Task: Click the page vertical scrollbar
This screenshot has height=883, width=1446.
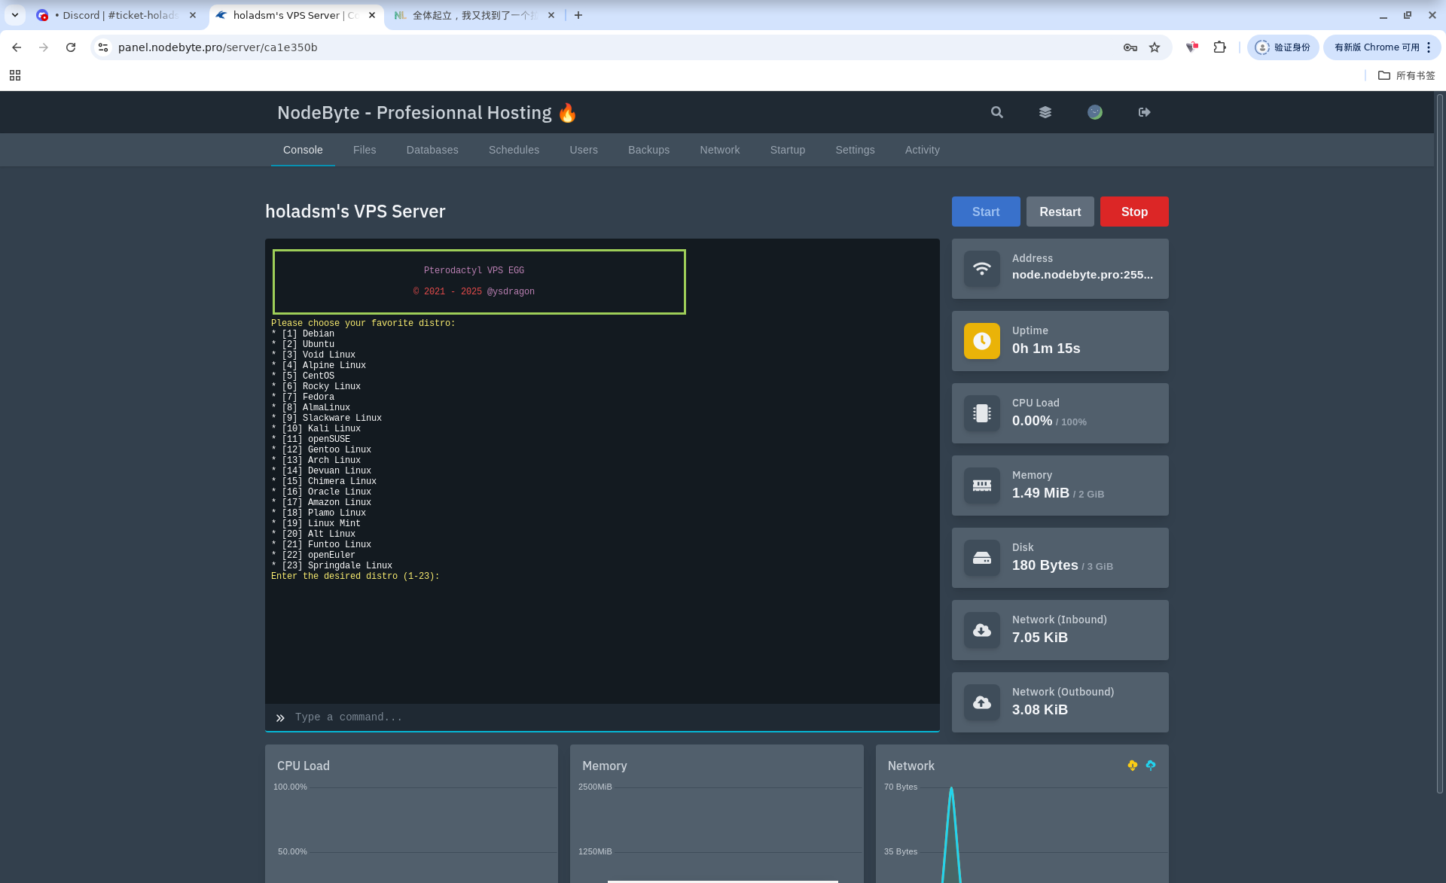Action: click(x=1440, y=444)
